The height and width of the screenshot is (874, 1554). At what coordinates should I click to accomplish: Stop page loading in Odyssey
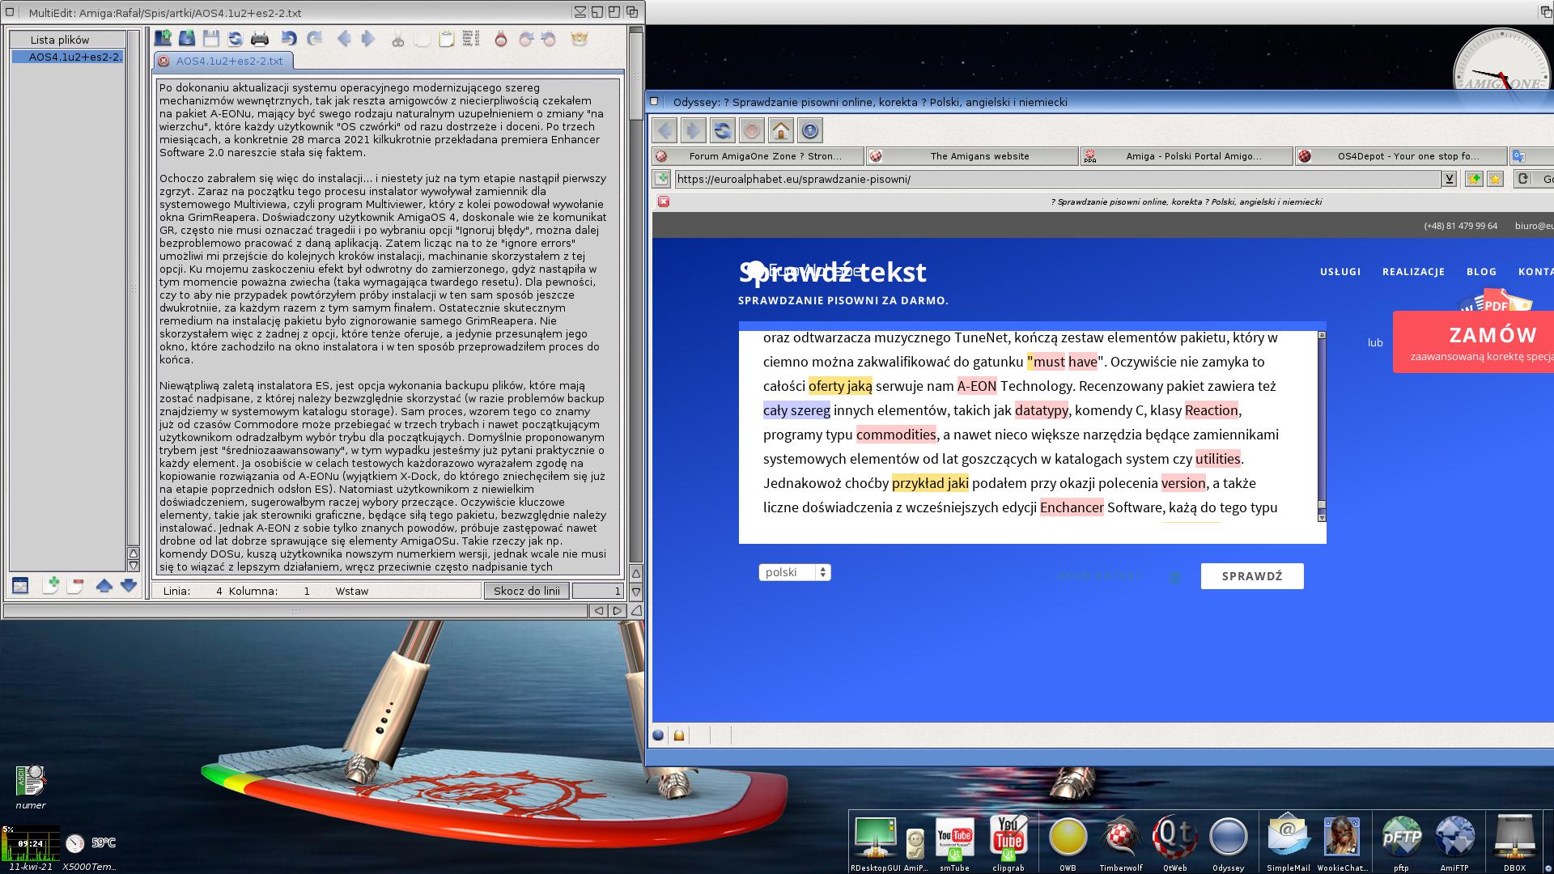pyautogui.click(x=751, y=130)
